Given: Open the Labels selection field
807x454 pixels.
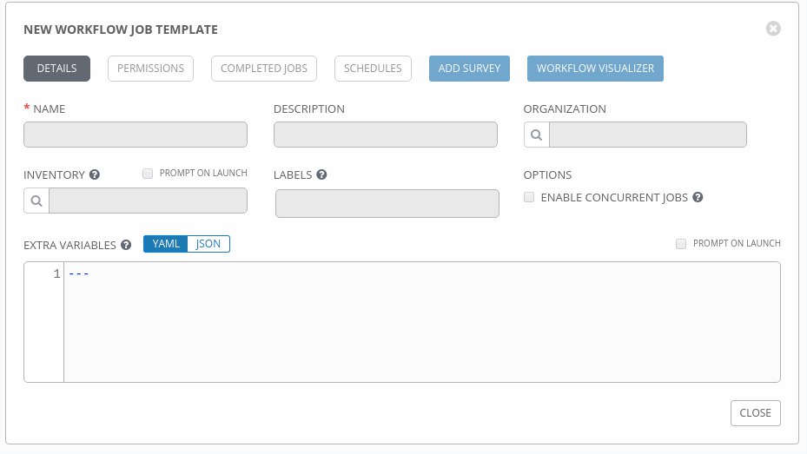Looking at the screenshot, I should coord(387,204).
